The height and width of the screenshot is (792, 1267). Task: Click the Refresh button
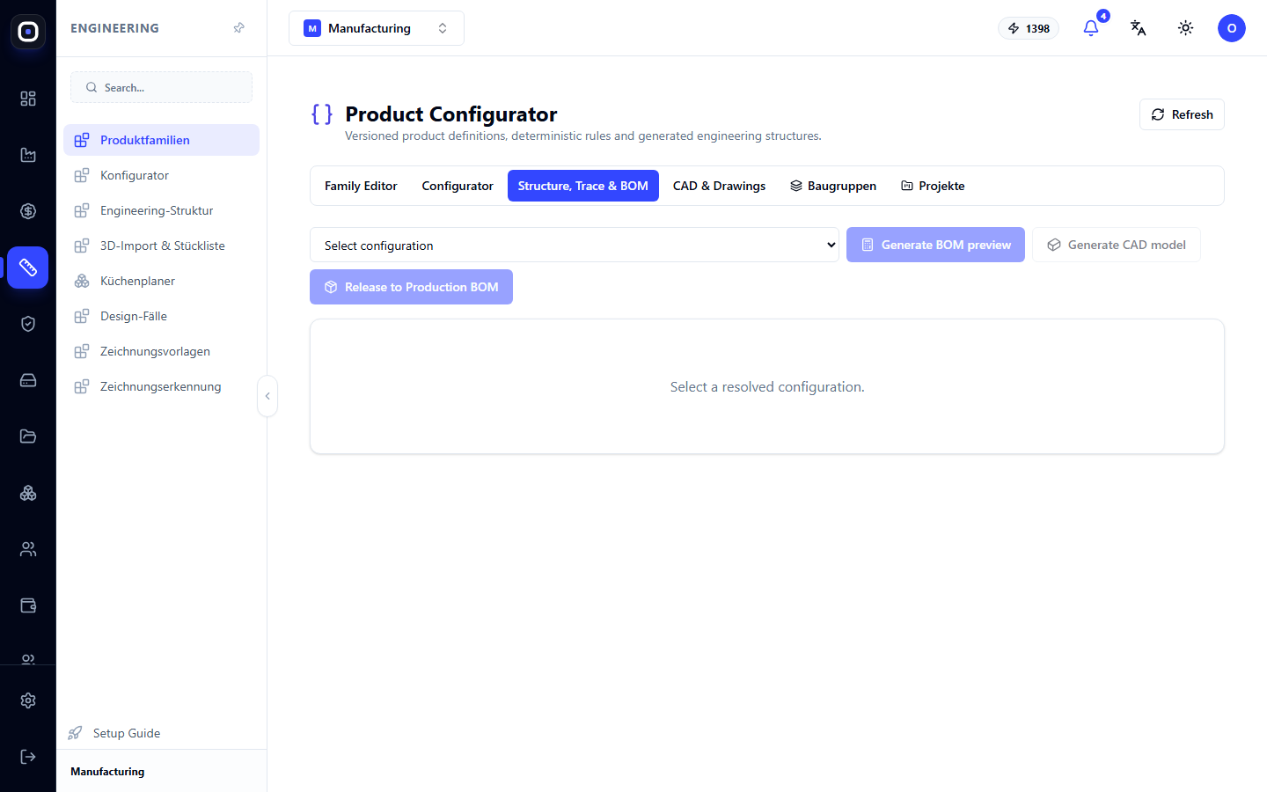[1182, 114]
